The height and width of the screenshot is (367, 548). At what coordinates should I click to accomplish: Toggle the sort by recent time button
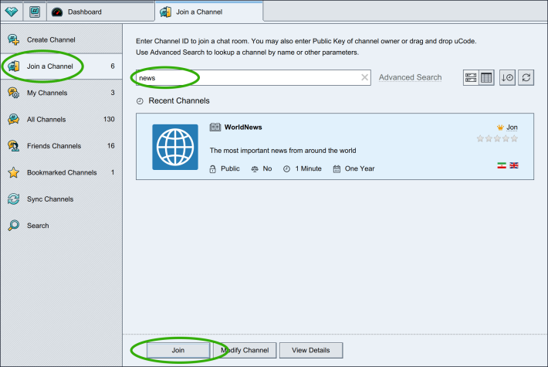click(x=507, y=77)
